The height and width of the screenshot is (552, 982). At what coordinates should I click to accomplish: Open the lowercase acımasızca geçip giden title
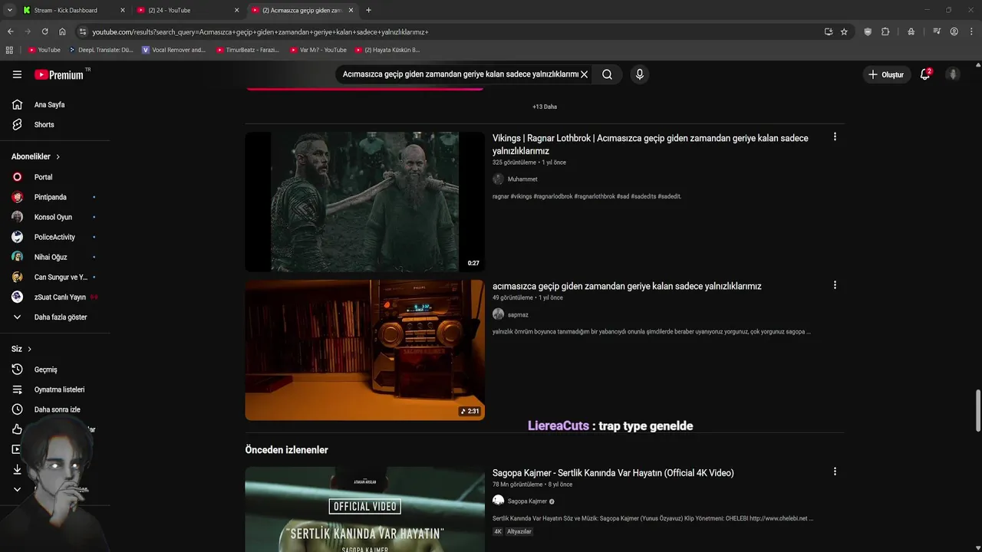click(627, 286)
